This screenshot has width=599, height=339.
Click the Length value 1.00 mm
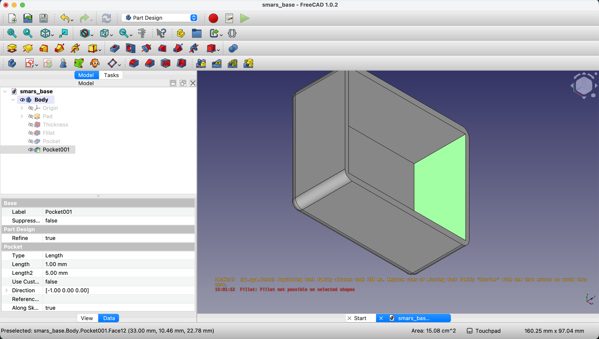(x=119, y=264)
